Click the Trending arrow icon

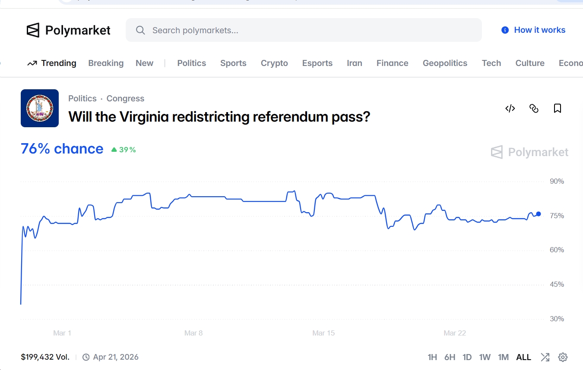coord(32,63)
